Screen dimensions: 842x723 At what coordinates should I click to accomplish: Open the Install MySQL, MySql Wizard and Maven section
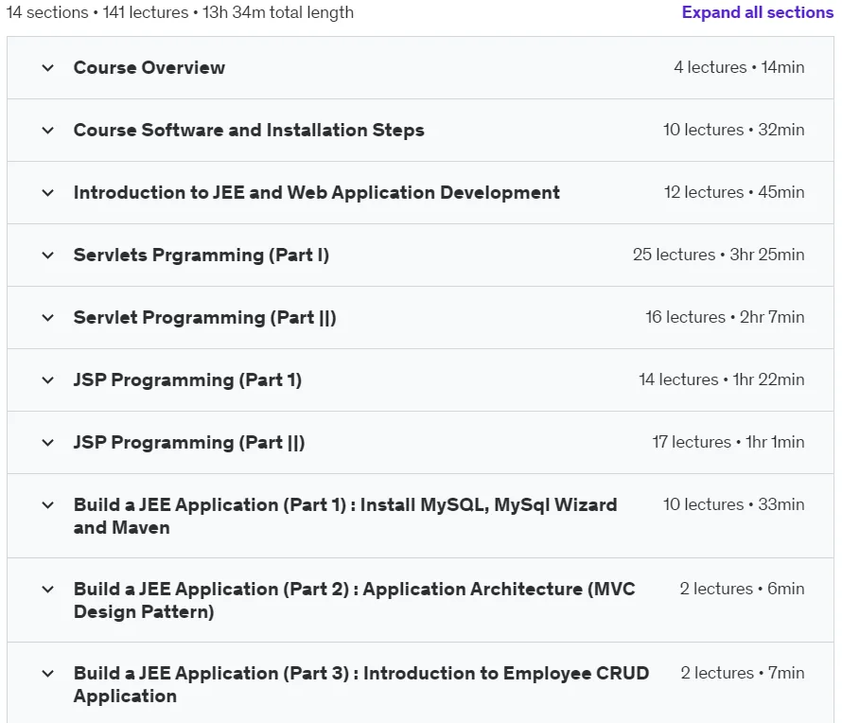(345, 516)
